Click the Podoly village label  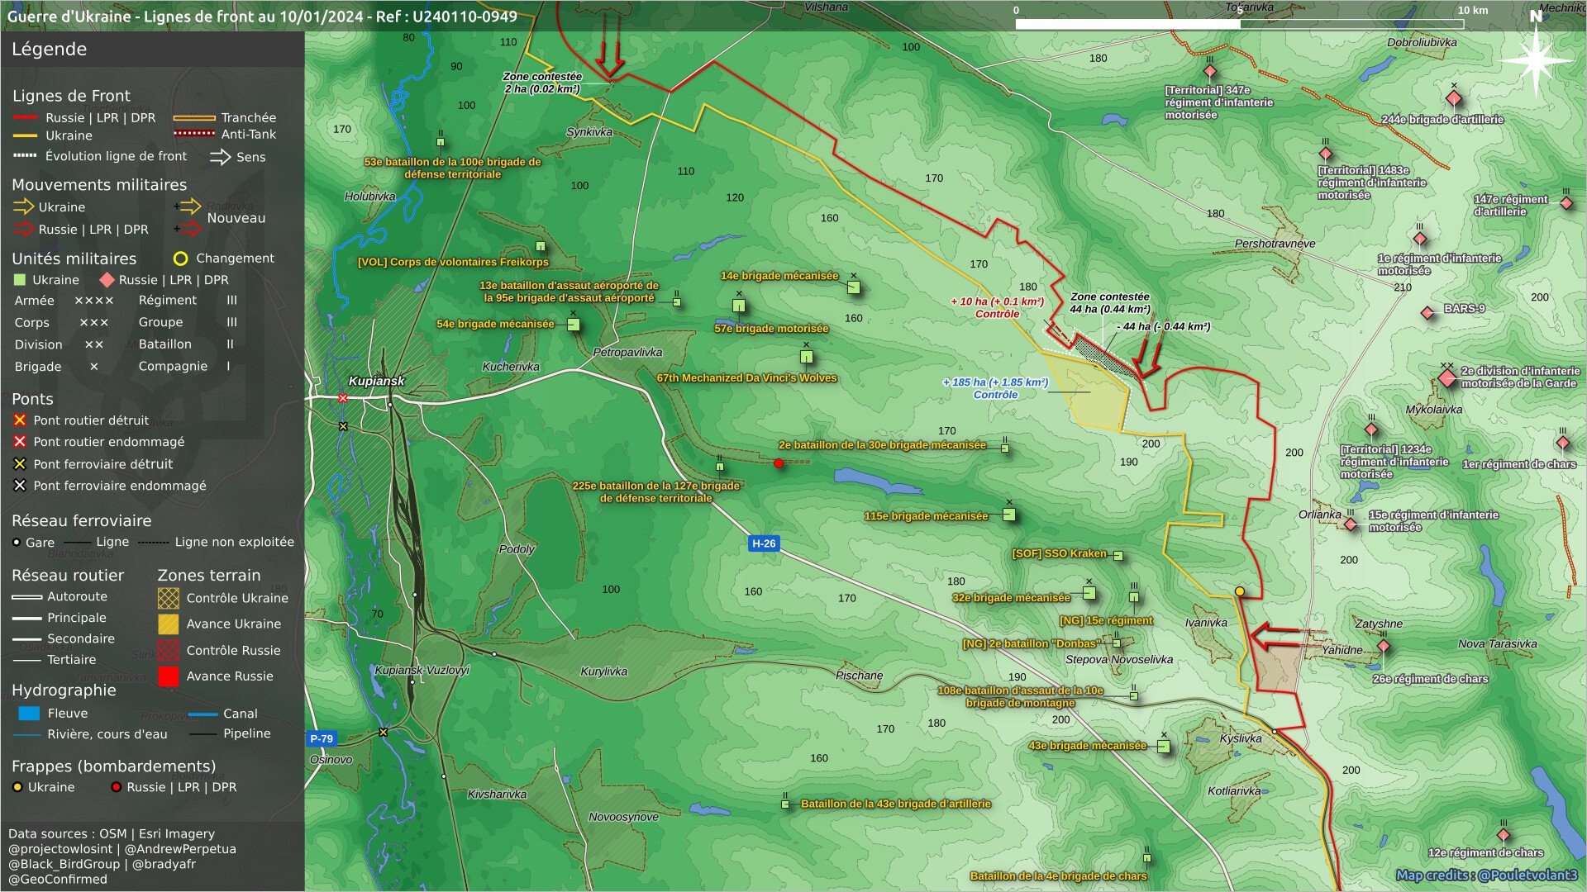click(x=517, y=549)
